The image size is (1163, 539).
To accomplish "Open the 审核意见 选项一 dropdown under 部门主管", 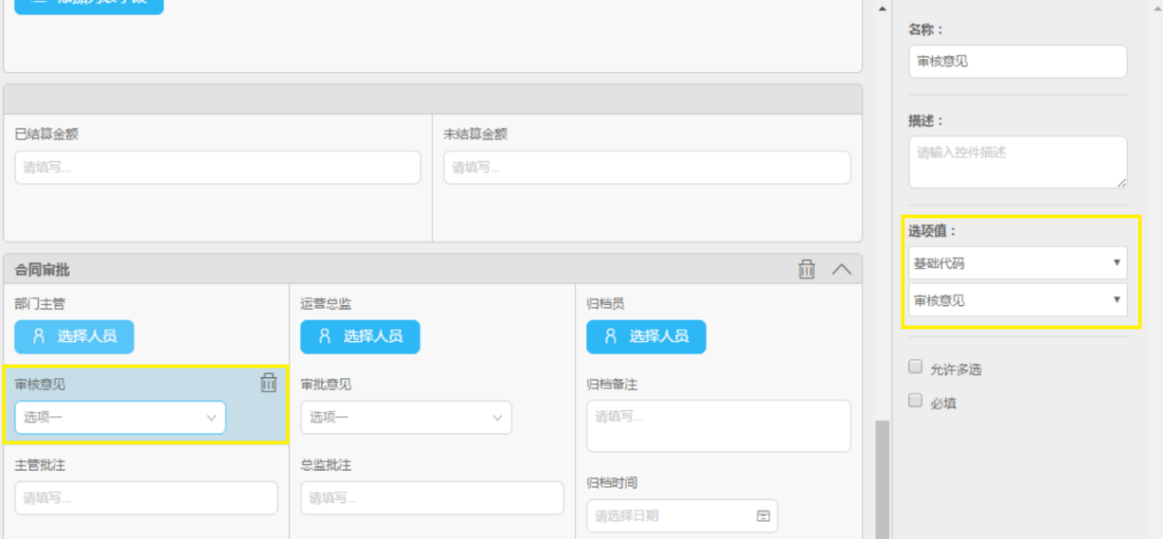I will [120, 417].
